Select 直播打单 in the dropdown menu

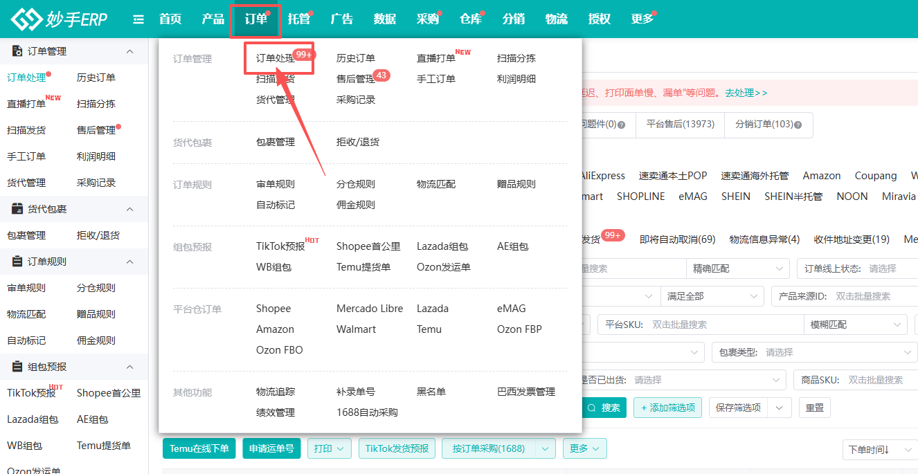[x=436, y=58]
